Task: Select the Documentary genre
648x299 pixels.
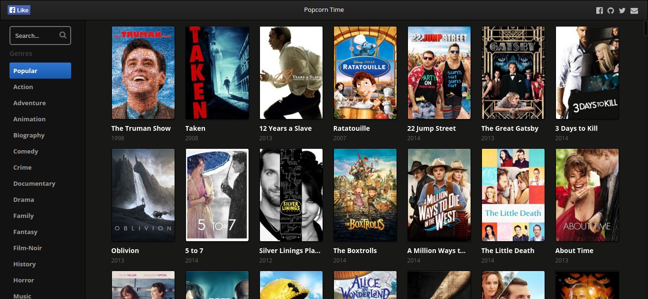Action: [x=34, y=183]
